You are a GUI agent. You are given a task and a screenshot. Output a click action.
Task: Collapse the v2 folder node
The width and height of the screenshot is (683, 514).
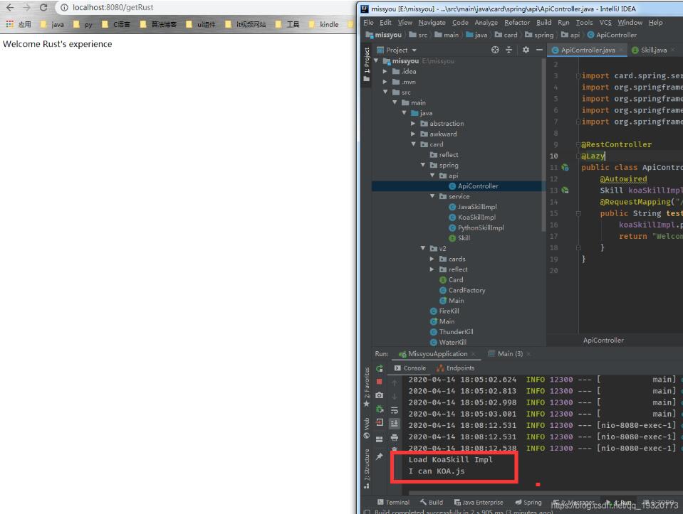(x=423, y=248)
